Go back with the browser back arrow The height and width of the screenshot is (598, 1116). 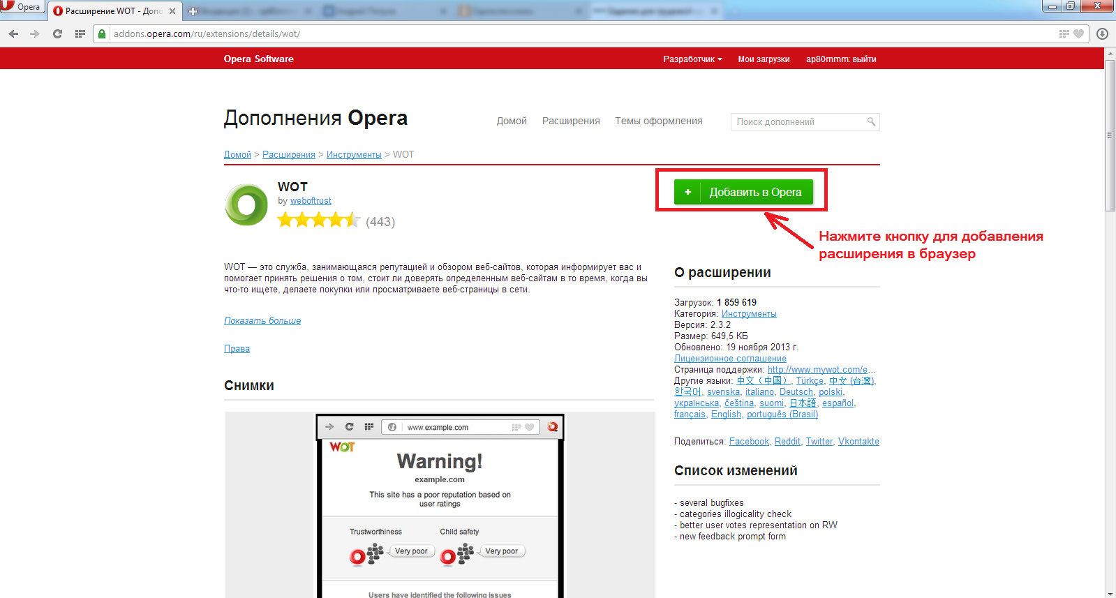click(x=13, y=33)
